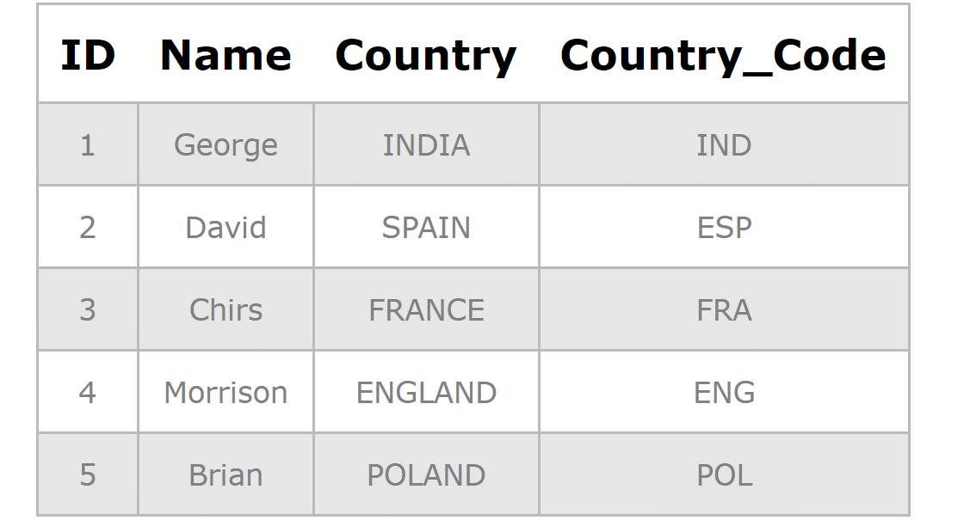Image resolution: width=970 pixels, height=520 pixels.
Task: Select the ENG country code cell
Action: pos(723,392)
